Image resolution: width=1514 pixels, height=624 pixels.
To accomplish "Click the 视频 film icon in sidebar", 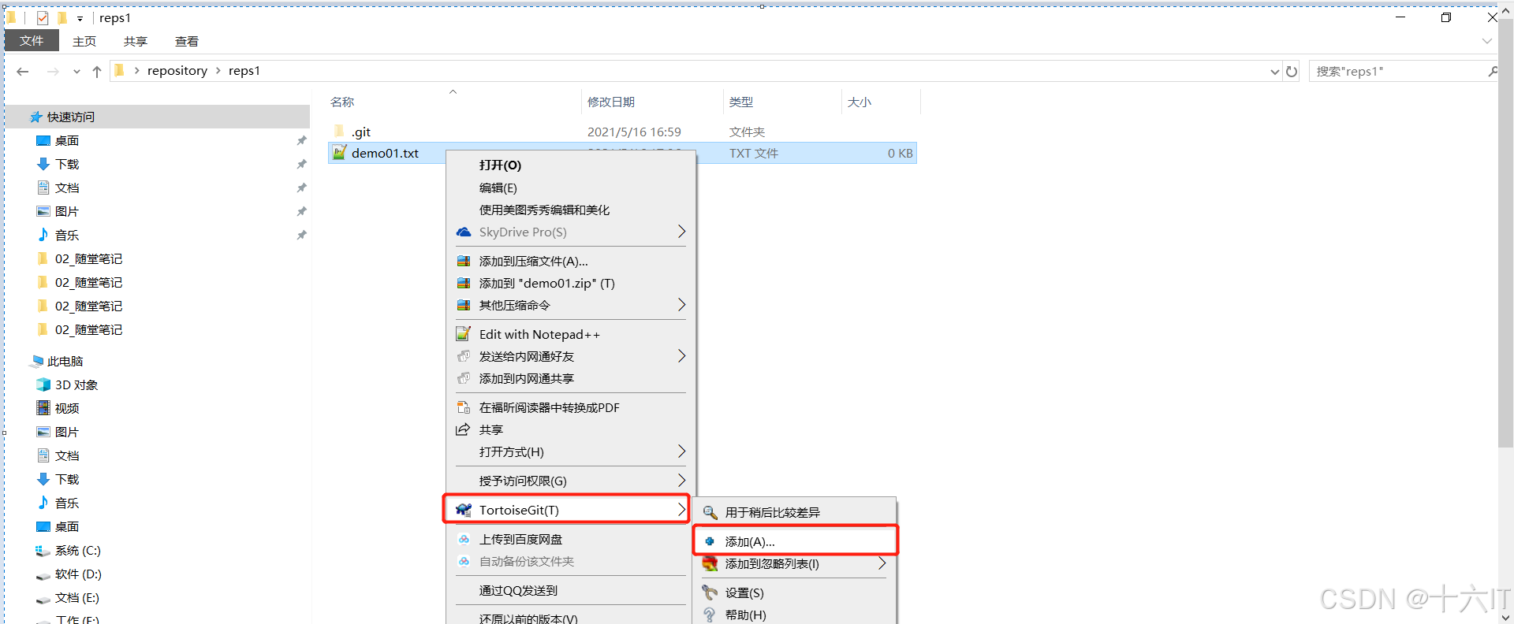I will [x=43, y=408].
